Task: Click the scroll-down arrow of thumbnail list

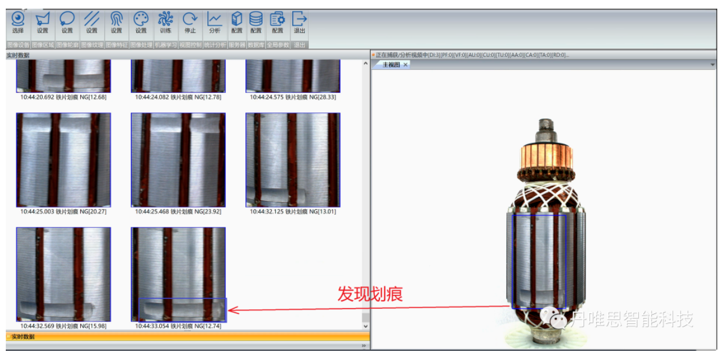Action: tap(364, 327)
